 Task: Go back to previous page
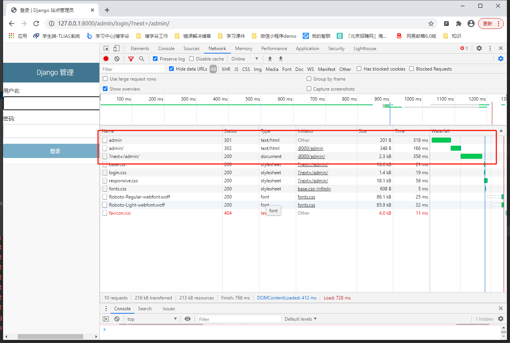(12, 24)
